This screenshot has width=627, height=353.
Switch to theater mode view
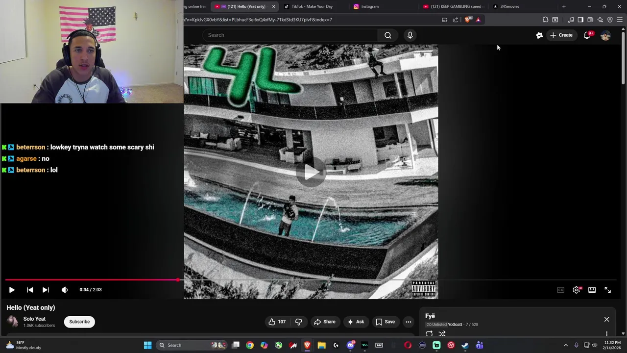(x=592, y=290)
